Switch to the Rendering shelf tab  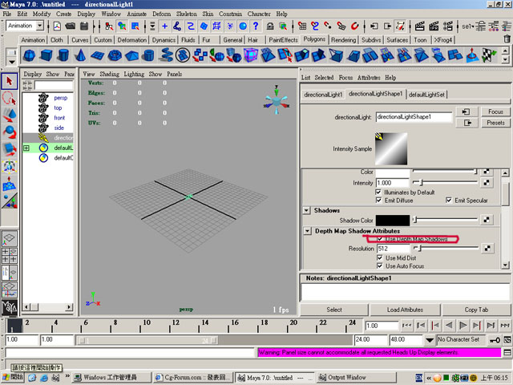point(343,40)
